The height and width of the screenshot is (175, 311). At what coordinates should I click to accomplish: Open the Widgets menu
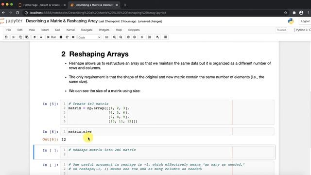(104, 30)
